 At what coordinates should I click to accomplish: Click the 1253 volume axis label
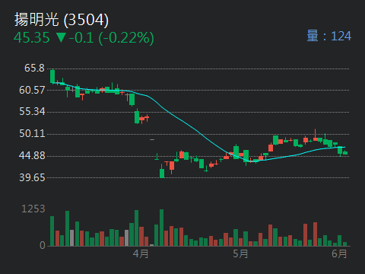point(33,209)
